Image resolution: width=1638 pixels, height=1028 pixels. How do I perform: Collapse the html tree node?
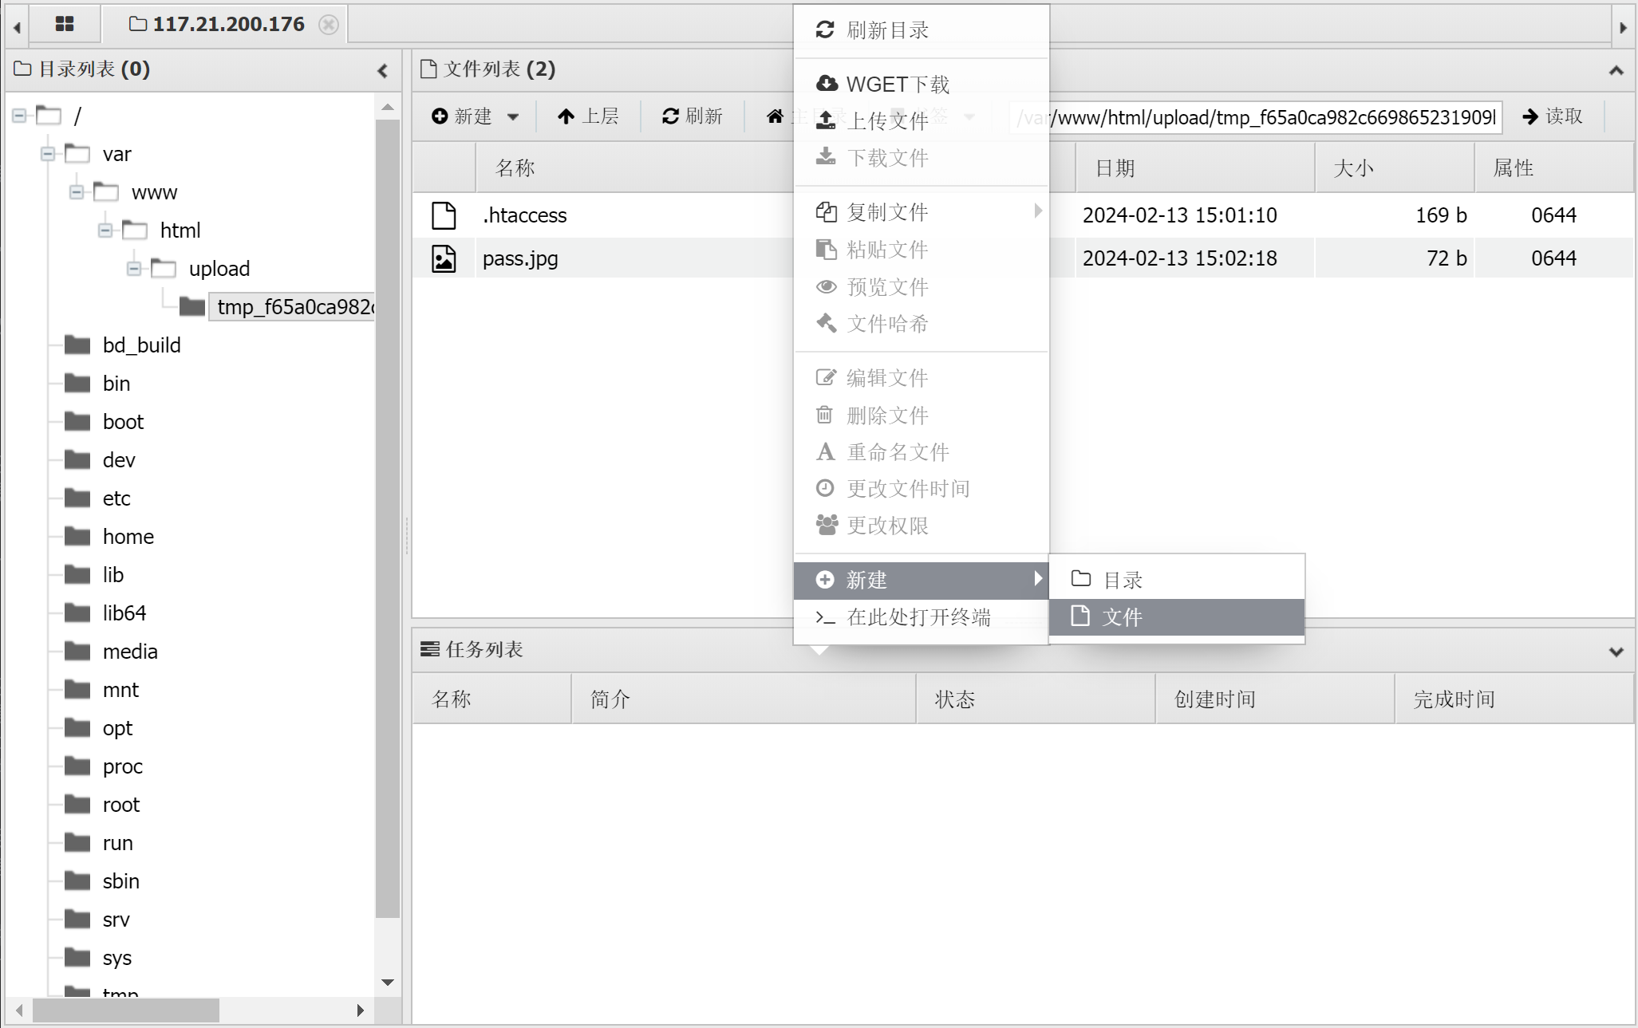click(105, 230)
